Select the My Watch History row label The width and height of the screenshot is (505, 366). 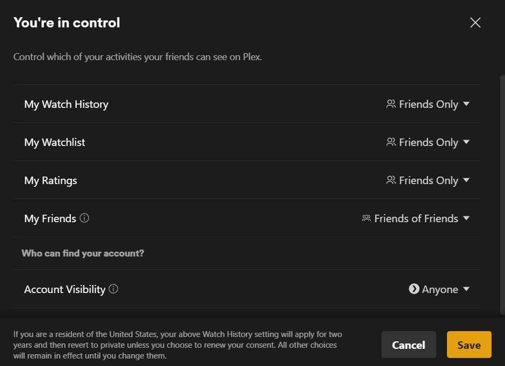pos(66,104)
